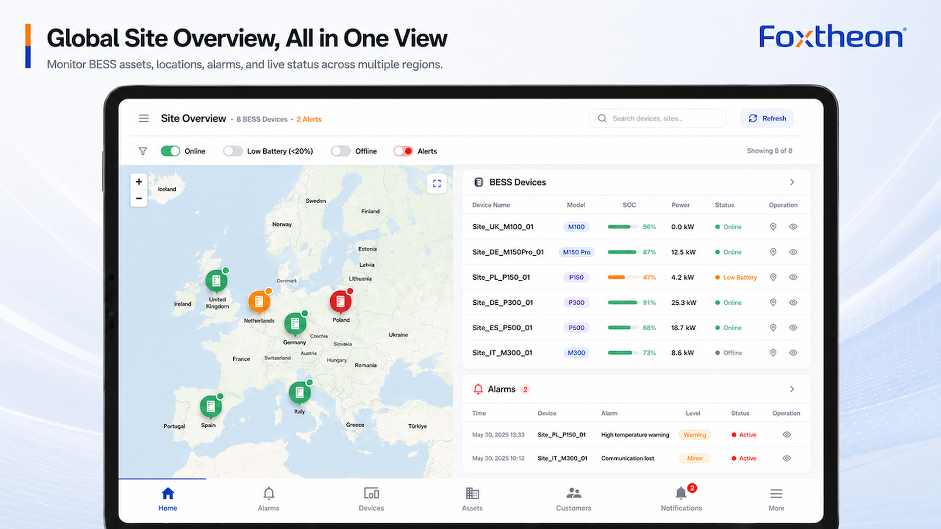Click the 2 Alerts link in header

click(x=309, y=120)
